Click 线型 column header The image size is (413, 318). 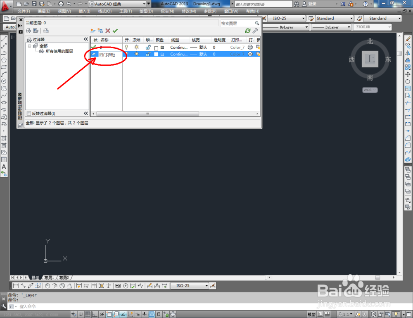coord(175,40)
